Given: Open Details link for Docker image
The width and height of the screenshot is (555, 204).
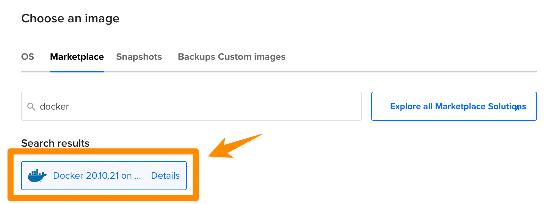Looking at the screenshot, I should click(x=165, y=176).
